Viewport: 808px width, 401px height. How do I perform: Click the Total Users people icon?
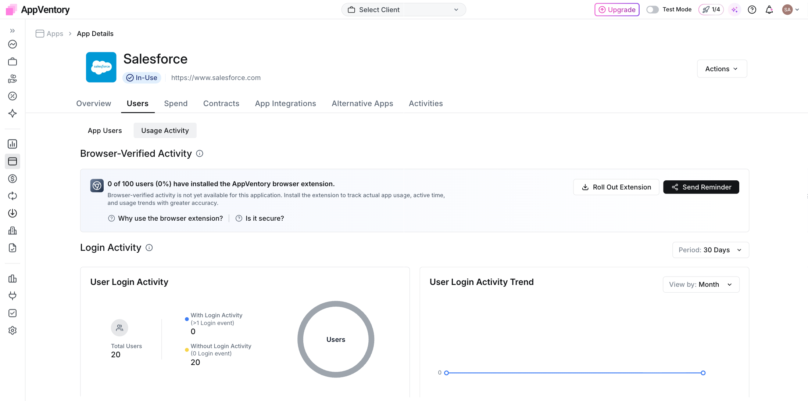pos(119,328)
